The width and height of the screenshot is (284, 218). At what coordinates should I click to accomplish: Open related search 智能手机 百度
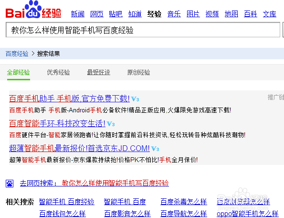(x=125, y=202)
